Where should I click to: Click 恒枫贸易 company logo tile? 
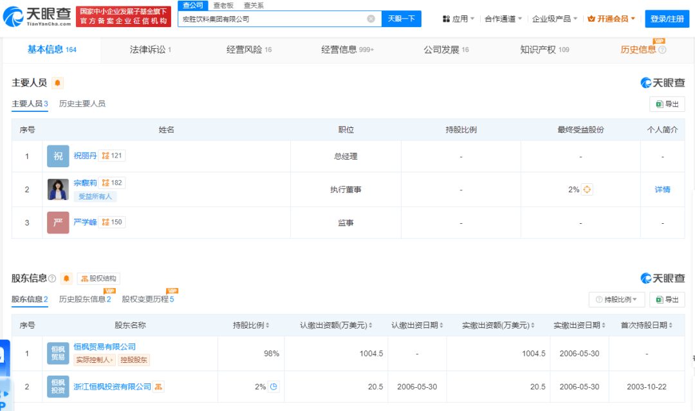tap(58, 353)
